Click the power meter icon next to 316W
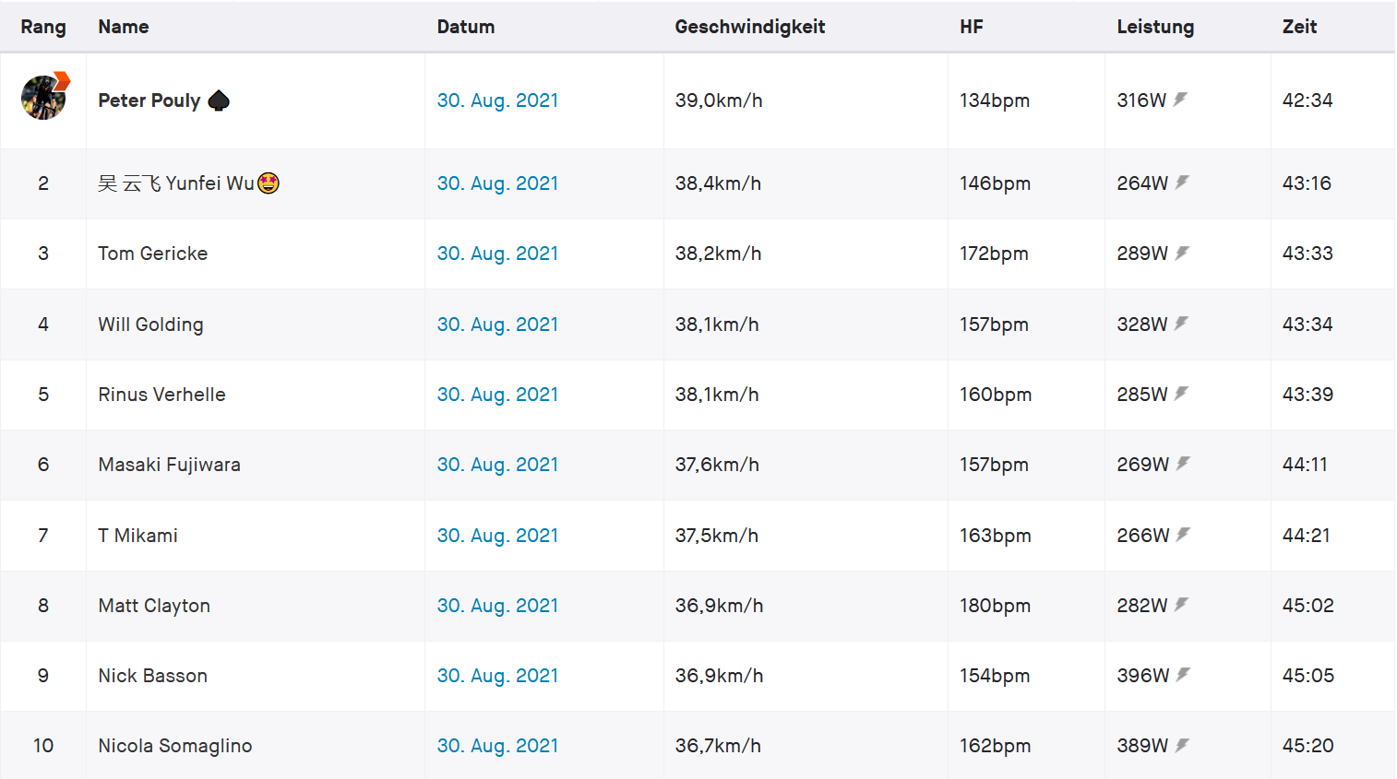1397x779 pixels. (1180, 100)
